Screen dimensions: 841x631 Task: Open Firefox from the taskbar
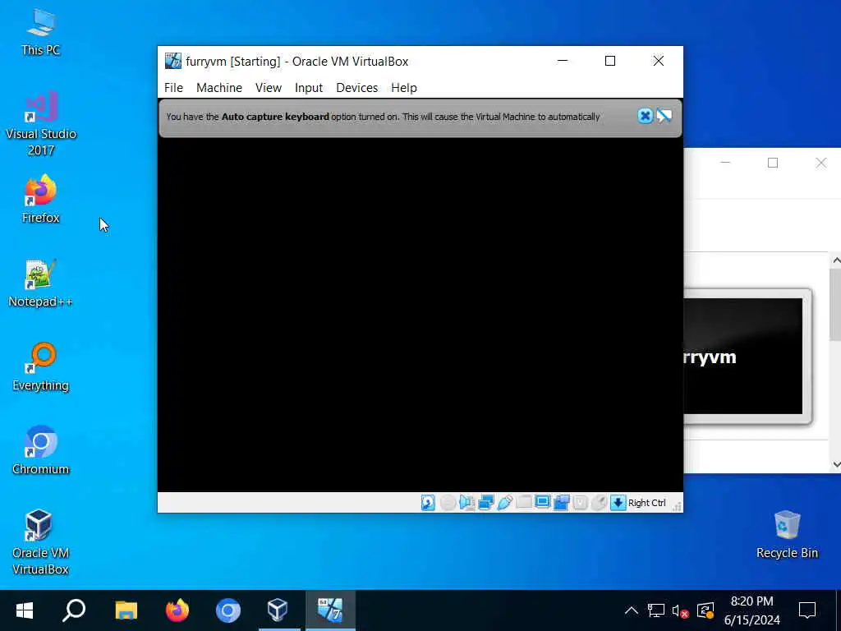tap(177, 610)
